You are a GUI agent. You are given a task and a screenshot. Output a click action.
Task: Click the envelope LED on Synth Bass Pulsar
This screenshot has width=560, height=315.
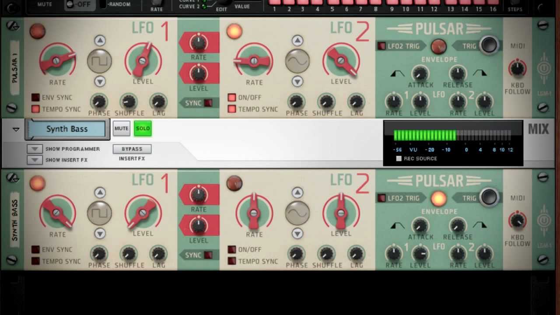(438, 198)
